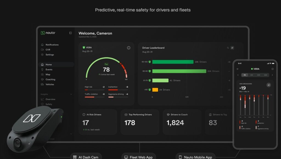Go to previous period chevron on mobile
Image resolution: width=281 pixels, height=159 pixels.
coord(238,75)
